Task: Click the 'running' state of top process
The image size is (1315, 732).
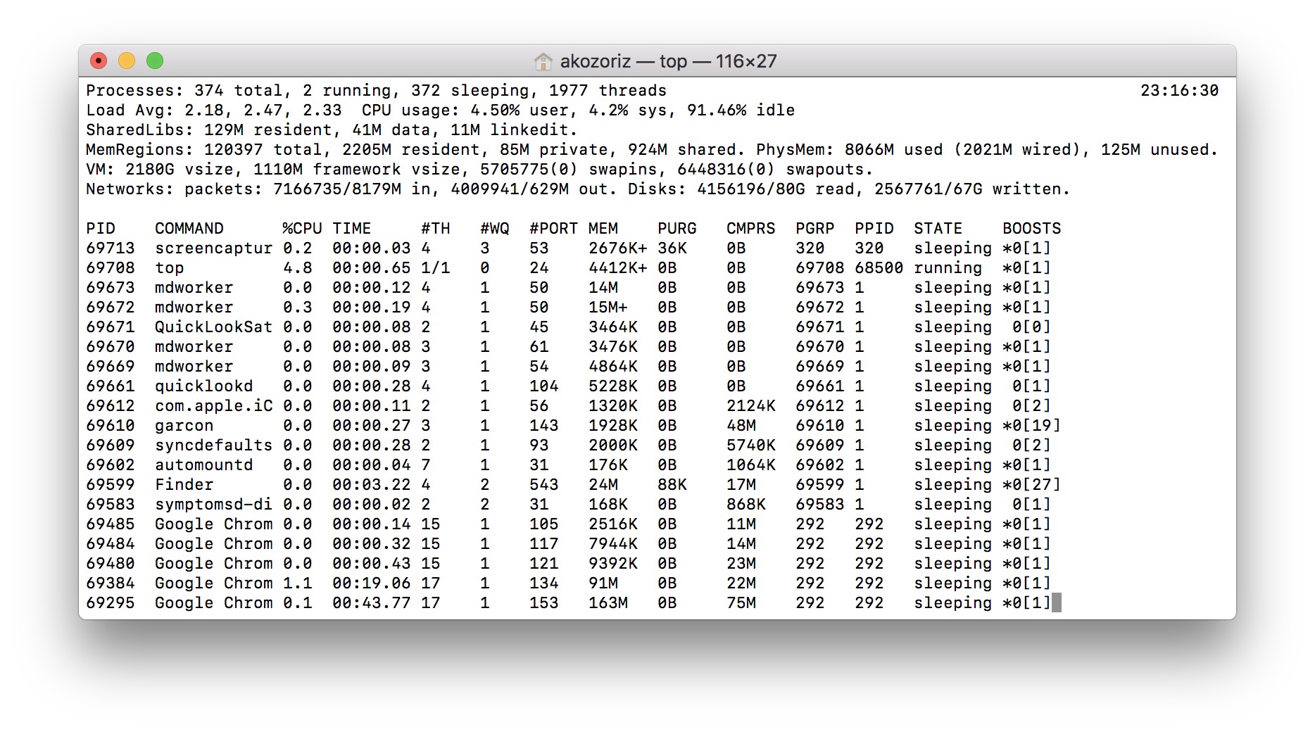Action: click(x=948, y=268)
